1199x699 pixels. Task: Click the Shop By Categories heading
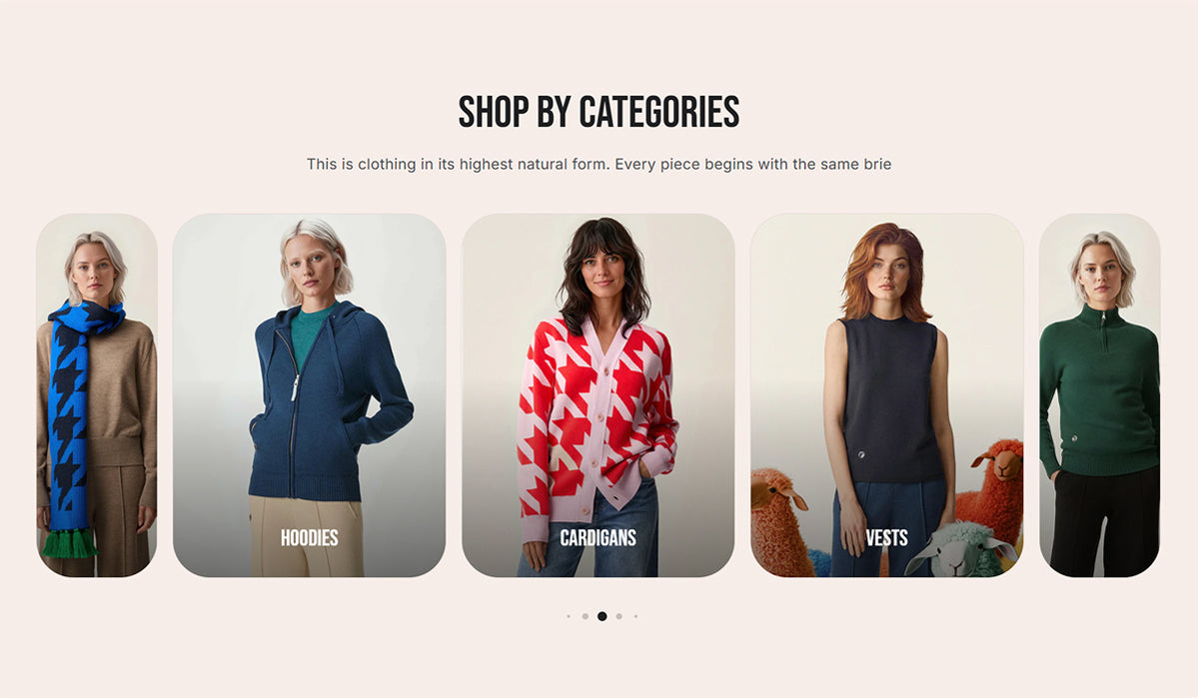(599, 112)
